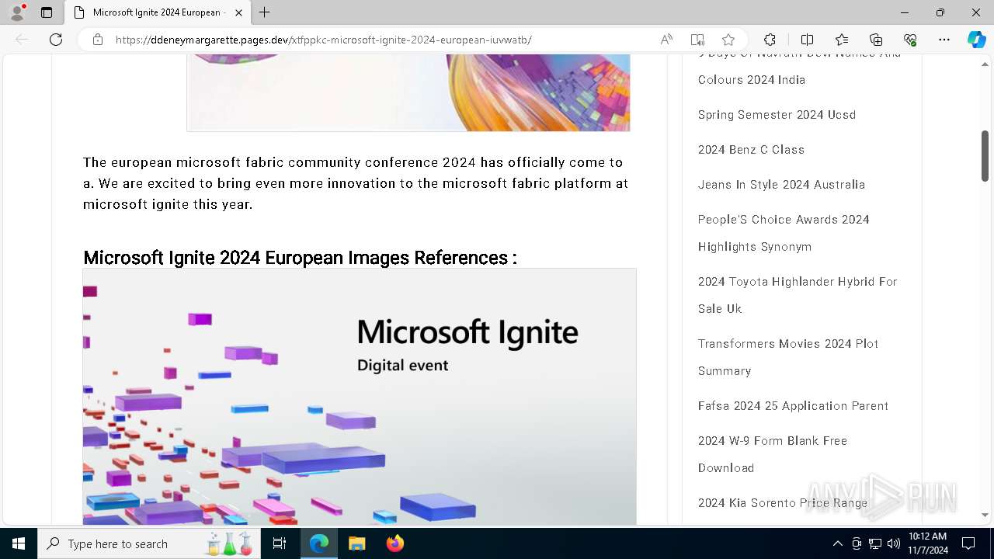Minimize the browser window
The width and height of the screenshot is (994, 559).
(905, 12)
